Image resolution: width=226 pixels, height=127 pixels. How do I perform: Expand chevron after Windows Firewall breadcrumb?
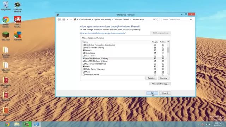131,19
